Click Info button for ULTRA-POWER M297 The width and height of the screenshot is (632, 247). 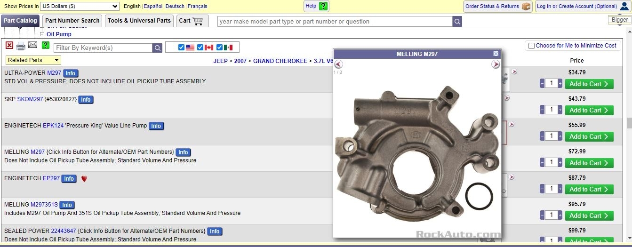click(x=71, y=73)
